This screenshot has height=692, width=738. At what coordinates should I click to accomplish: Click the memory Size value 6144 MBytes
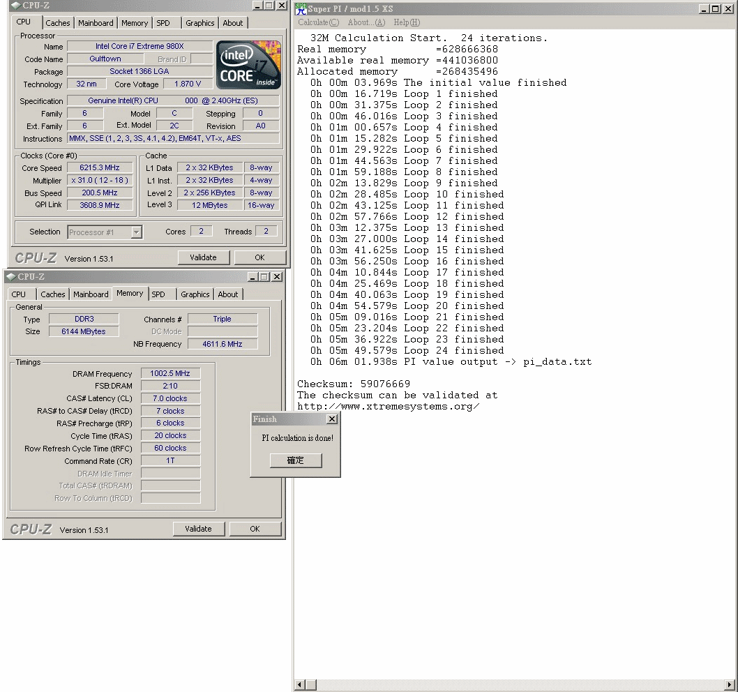[x=84, y=331]
